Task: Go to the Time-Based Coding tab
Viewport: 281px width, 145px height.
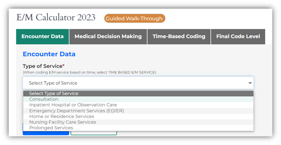Action: coord(179,36)
